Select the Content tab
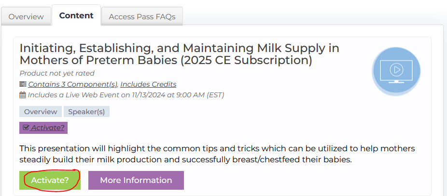This screenshot has width=447, height=196. tap(76, 15)
